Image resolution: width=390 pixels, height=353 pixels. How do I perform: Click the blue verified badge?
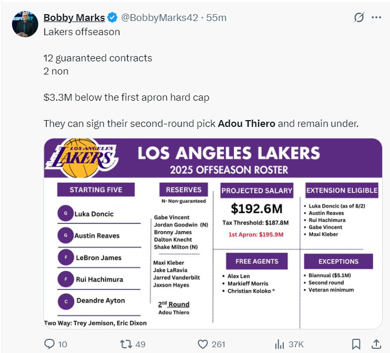click(113, 18)
